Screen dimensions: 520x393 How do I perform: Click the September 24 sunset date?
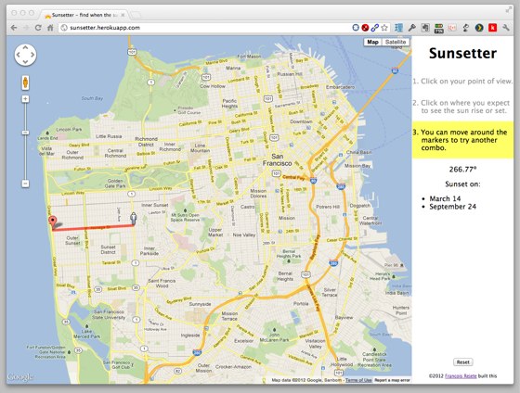(453, 207)
